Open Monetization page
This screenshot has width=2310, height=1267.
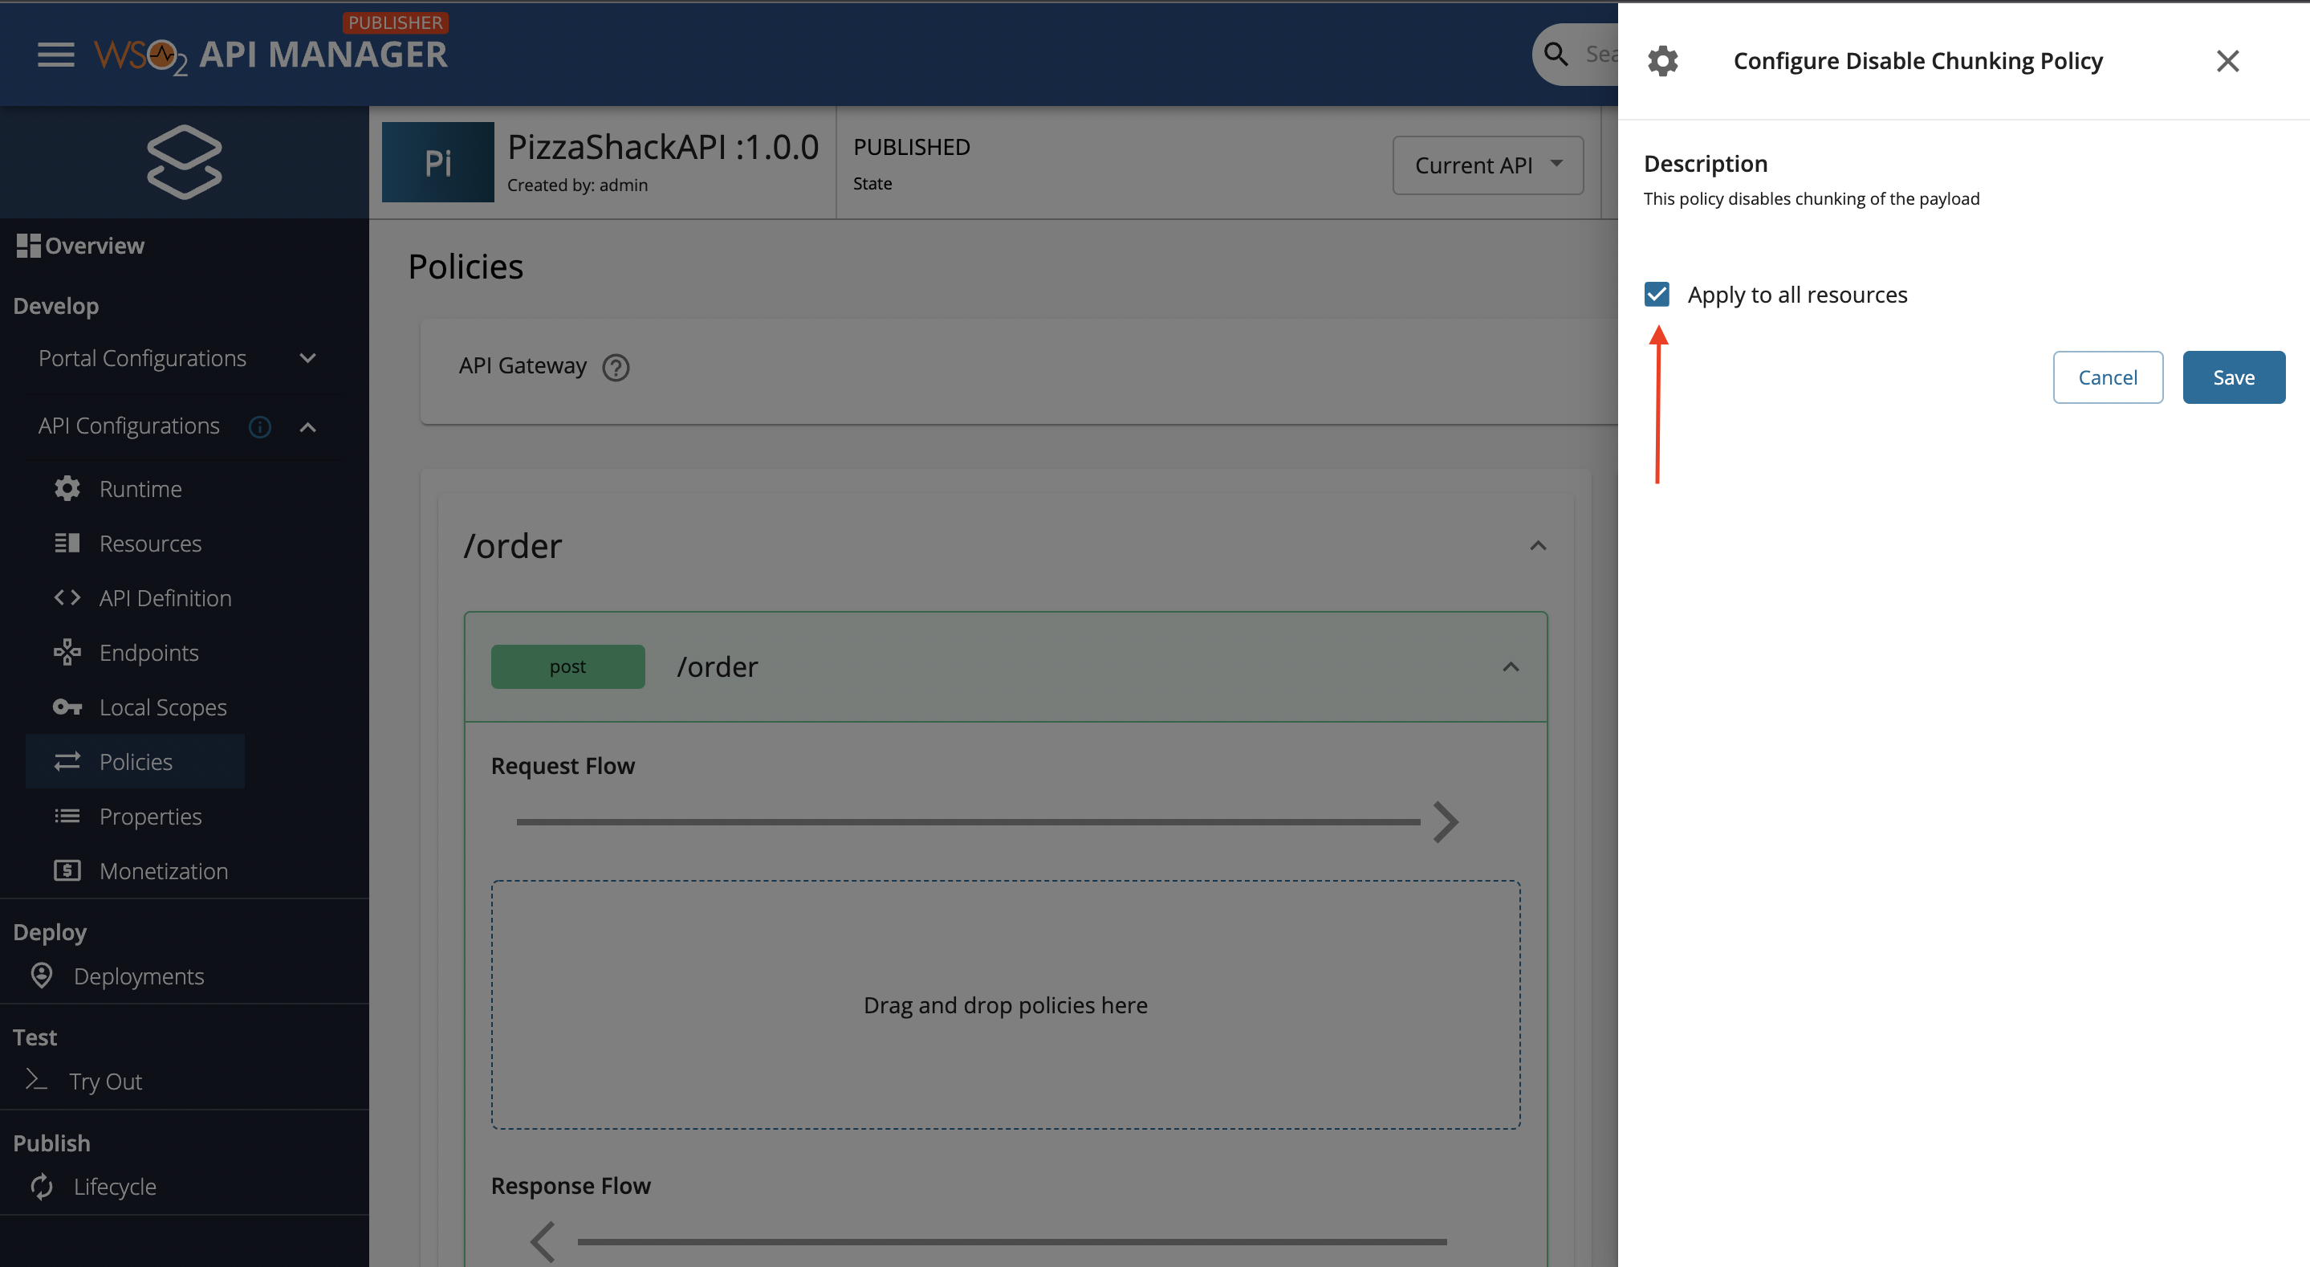[x=164, y=870]
